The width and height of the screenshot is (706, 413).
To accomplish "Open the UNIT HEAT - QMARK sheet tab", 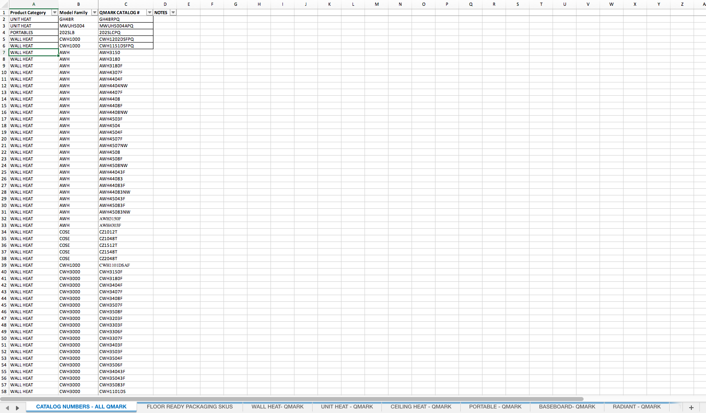I will coord(347,407).
